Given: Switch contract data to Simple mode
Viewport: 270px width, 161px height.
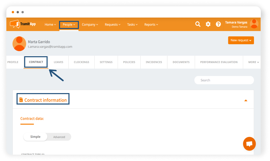Looking at the screenshot, I should (35, 137).
